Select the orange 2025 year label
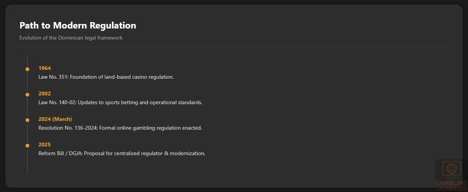The height and width of the screenshot is (192, 468). pyautogui.click(x=45, y=144)
